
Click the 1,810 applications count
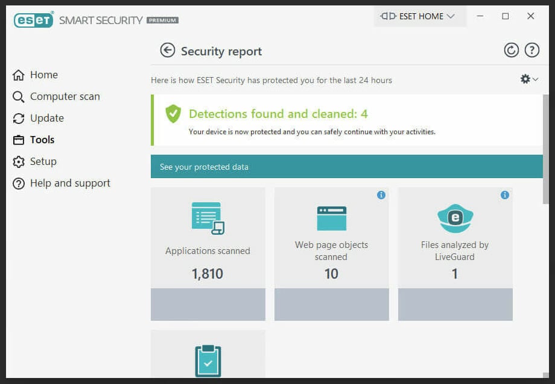(208, 274)
